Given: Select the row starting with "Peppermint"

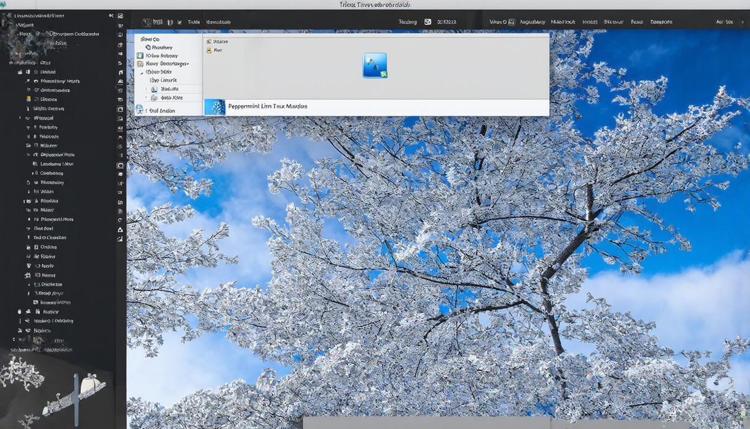Looking at the screenshot, I should tap(376, 107).
